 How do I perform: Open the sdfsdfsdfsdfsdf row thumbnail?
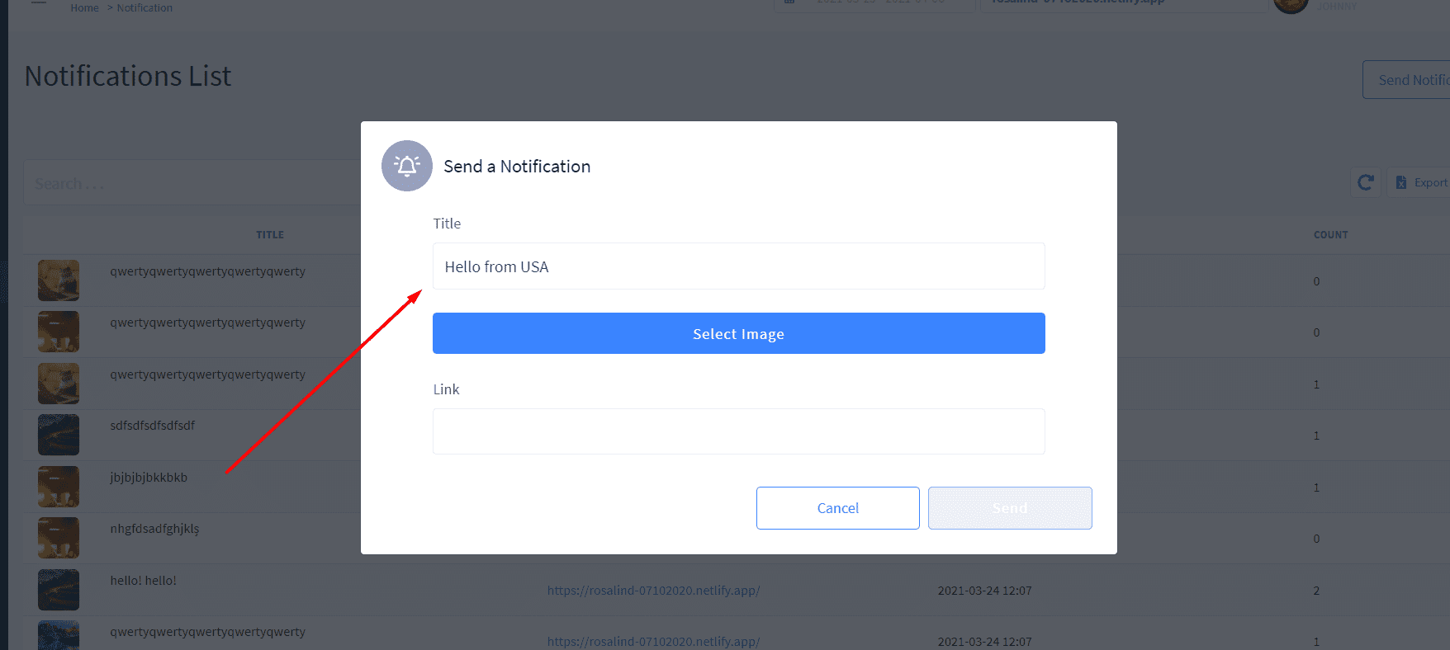pyautogui.click(x=59, y=435)
